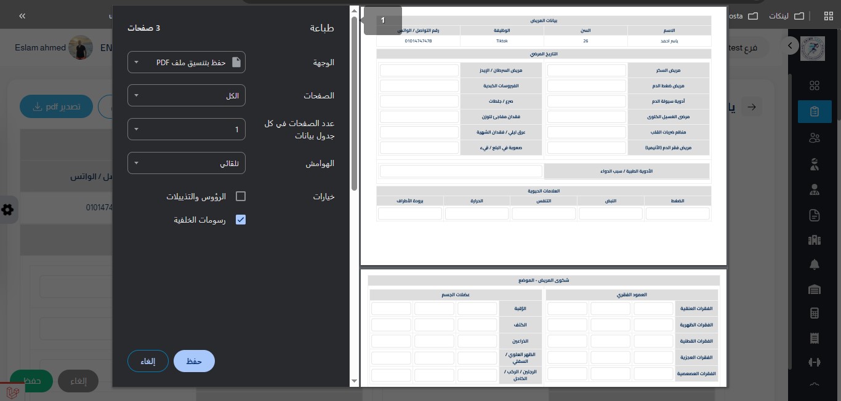Viewport: 841px width, 401px height.
Task: Click the dashboard grid icon in sidebar
Action: click(815, 85)
